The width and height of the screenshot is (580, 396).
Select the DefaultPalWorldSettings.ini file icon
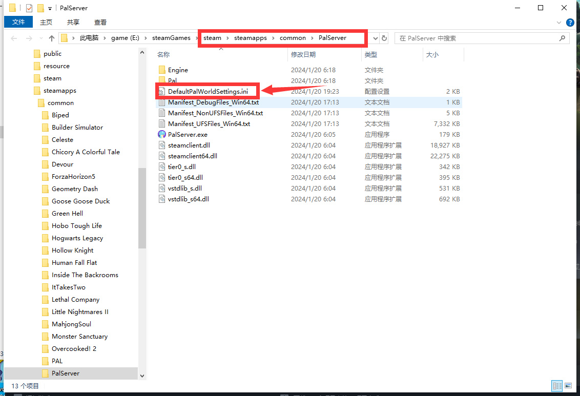[162, 92]
